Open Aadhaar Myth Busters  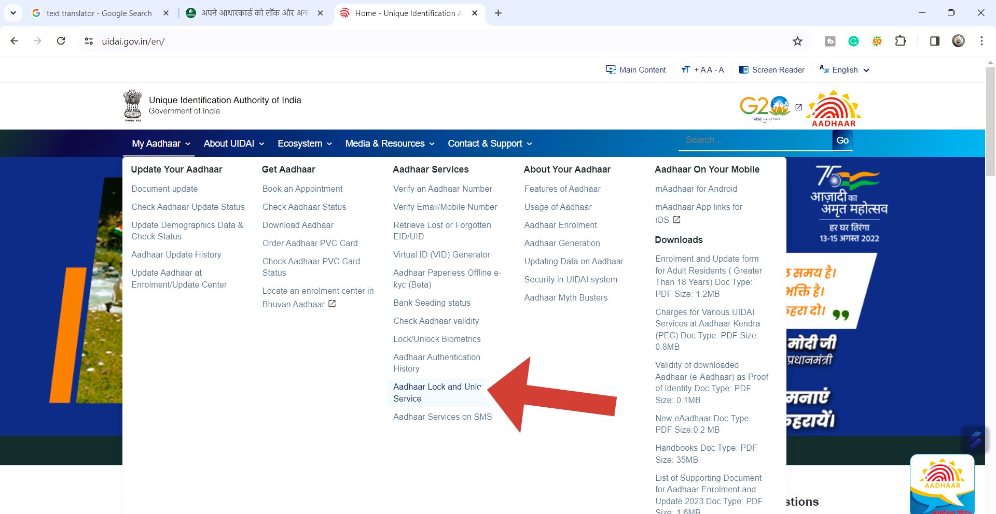point(565,297)
